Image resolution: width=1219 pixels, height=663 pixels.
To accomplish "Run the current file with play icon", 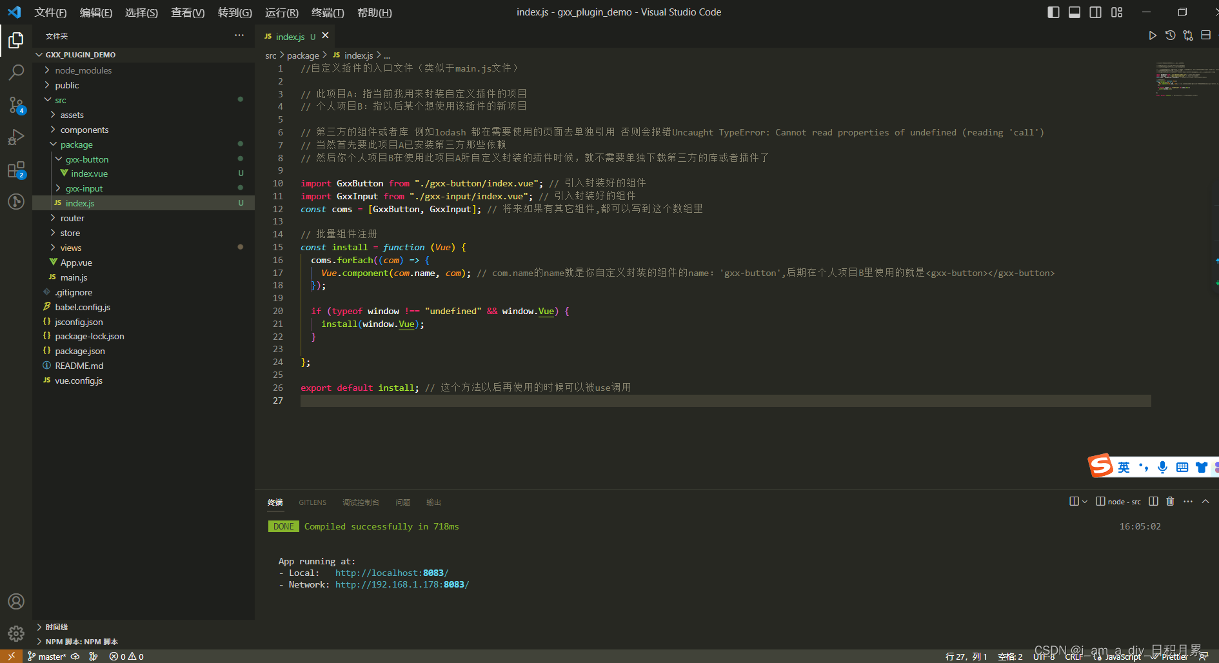I will pos(1153,35).
